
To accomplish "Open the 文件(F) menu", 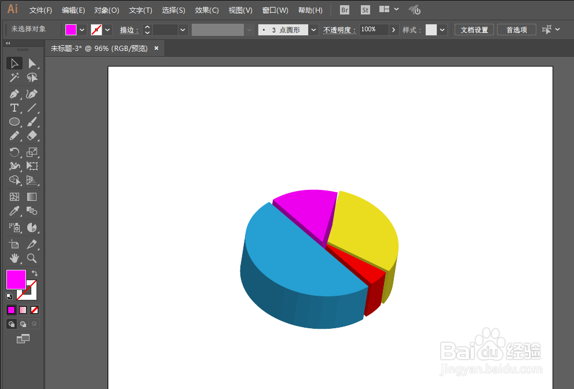I will (41, 10).
